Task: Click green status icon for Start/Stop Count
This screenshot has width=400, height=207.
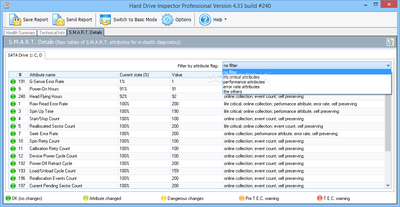Action: click(x=13, y=119)
